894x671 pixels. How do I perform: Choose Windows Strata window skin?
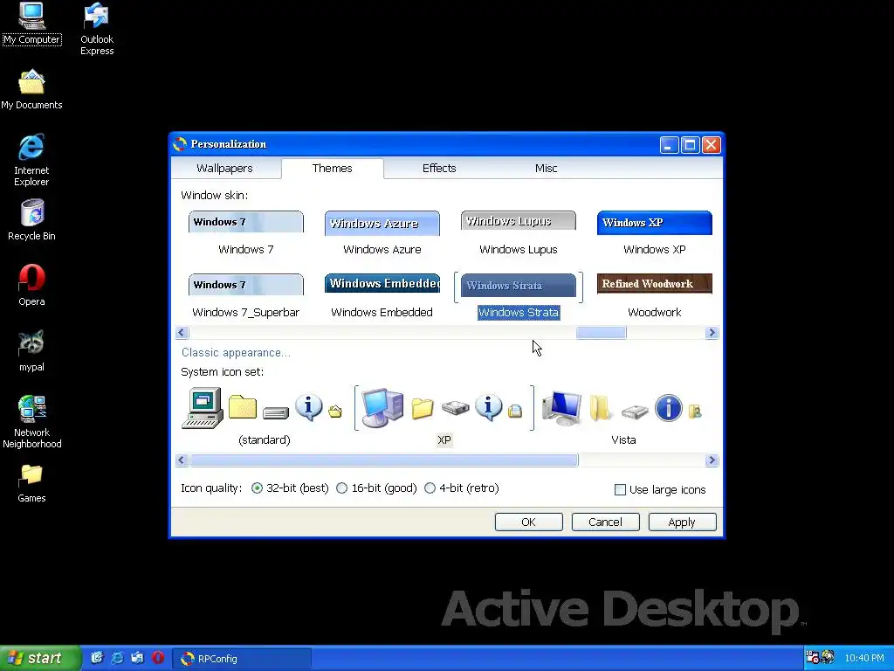pyautogui.click(x=519, y=296)
